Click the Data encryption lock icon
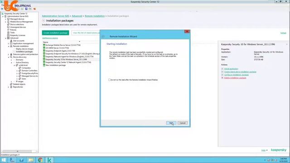The image size is (290, 163). (x=11, y=54)
